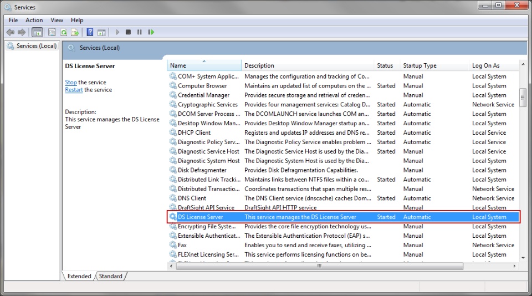This screenshot has height=296, width=532.
Task: Click the Stop the service link
Action: coord(71,82)
